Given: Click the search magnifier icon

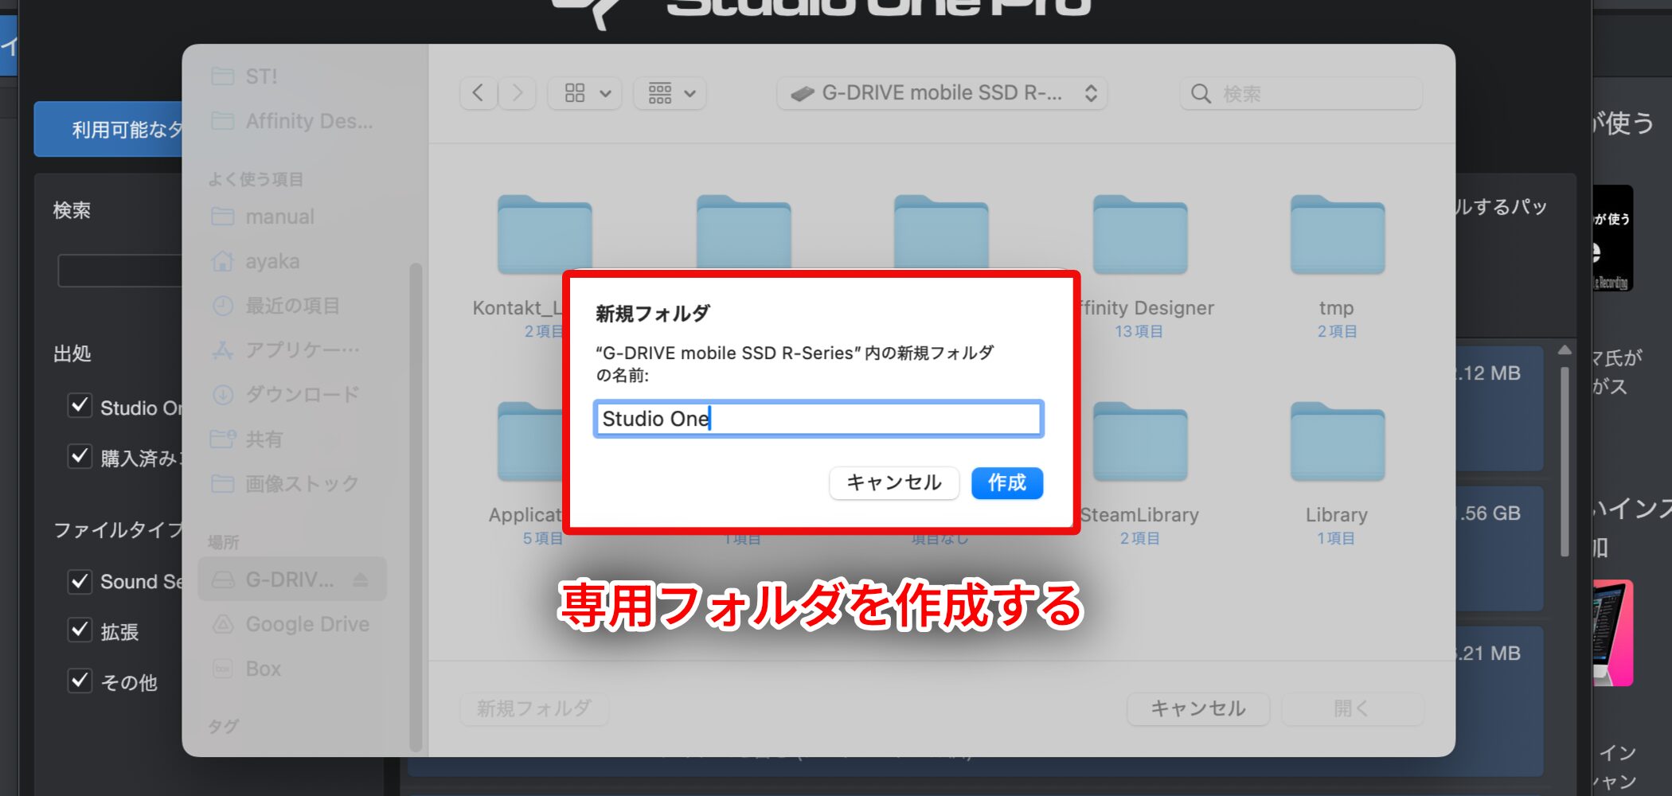Looking at the screenshot, I should 1201,94.
